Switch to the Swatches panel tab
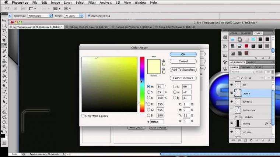The image size is (280, 157). pyautogui.click(x=246, y=33)
